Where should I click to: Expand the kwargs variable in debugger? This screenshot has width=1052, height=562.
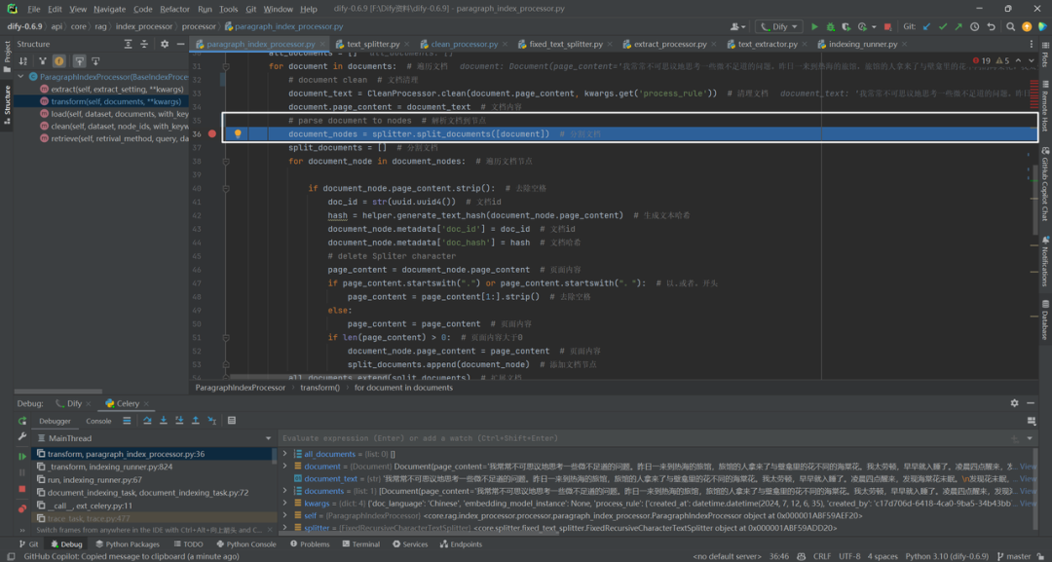coord(285,503)
